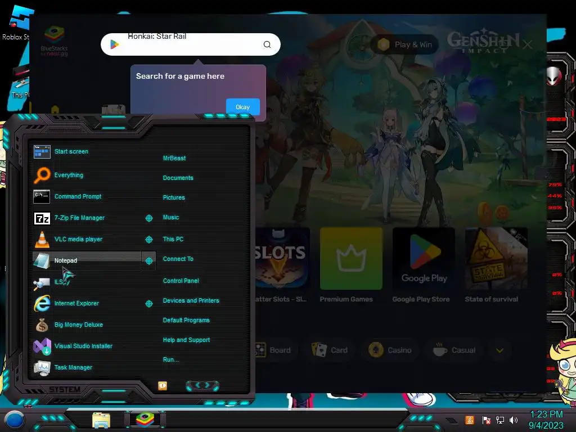Click Alienware head gadget icon
This screenshot has height=432, width=576.
tap(553, 76)
